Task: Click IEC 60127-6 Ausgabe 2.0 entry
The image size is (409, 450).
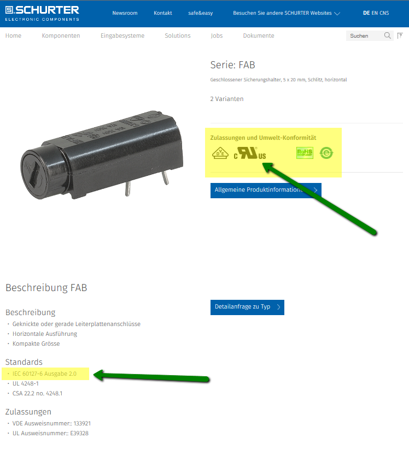Action: [x=44, y=374]
